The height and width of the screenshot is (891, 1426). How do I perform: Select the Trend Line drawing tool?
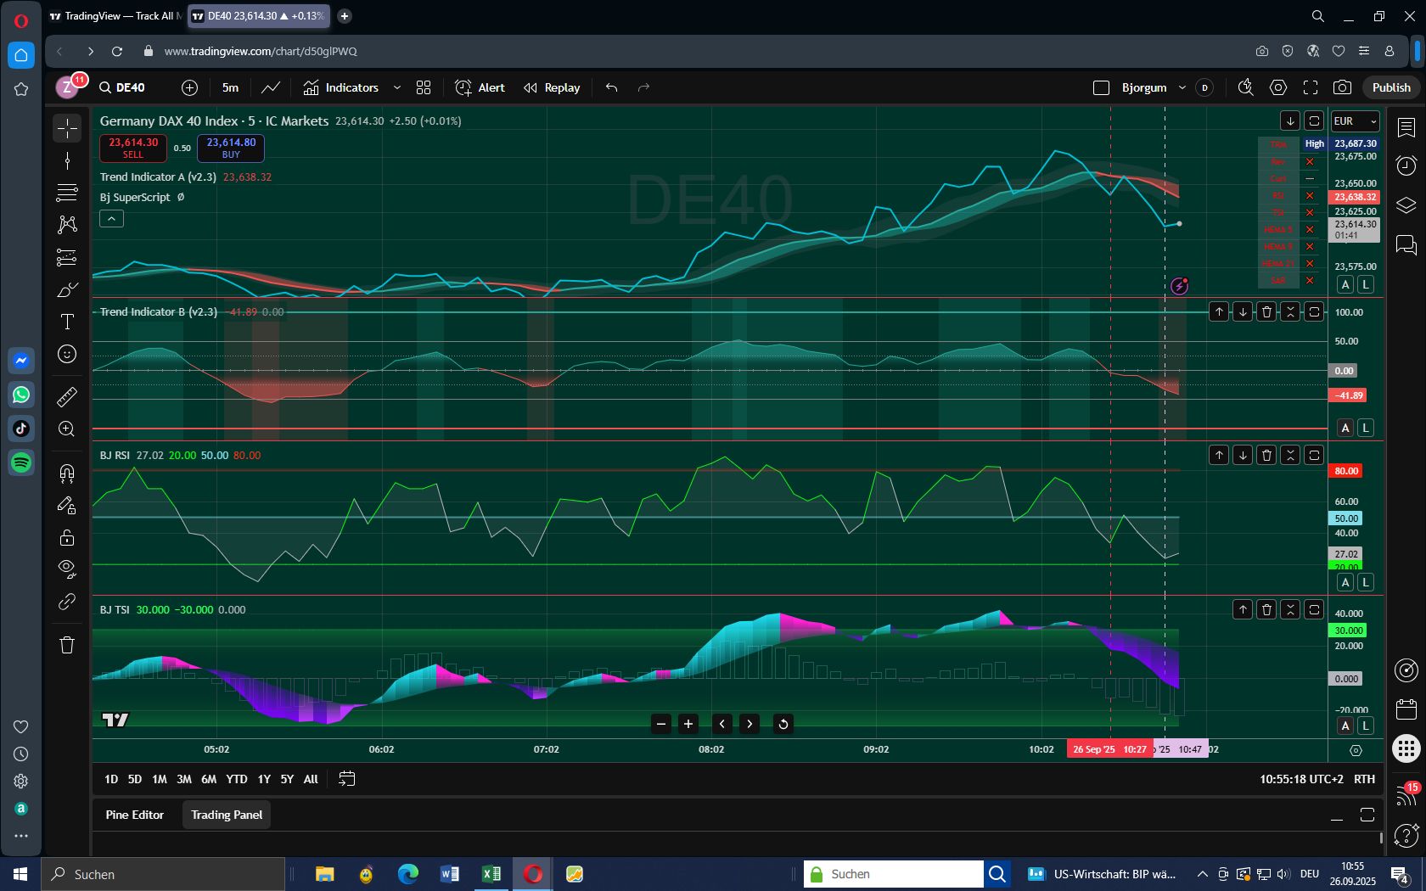67,161
